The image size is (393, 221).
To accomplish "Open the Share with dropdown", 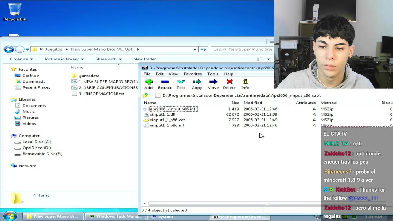I will 108,59.
